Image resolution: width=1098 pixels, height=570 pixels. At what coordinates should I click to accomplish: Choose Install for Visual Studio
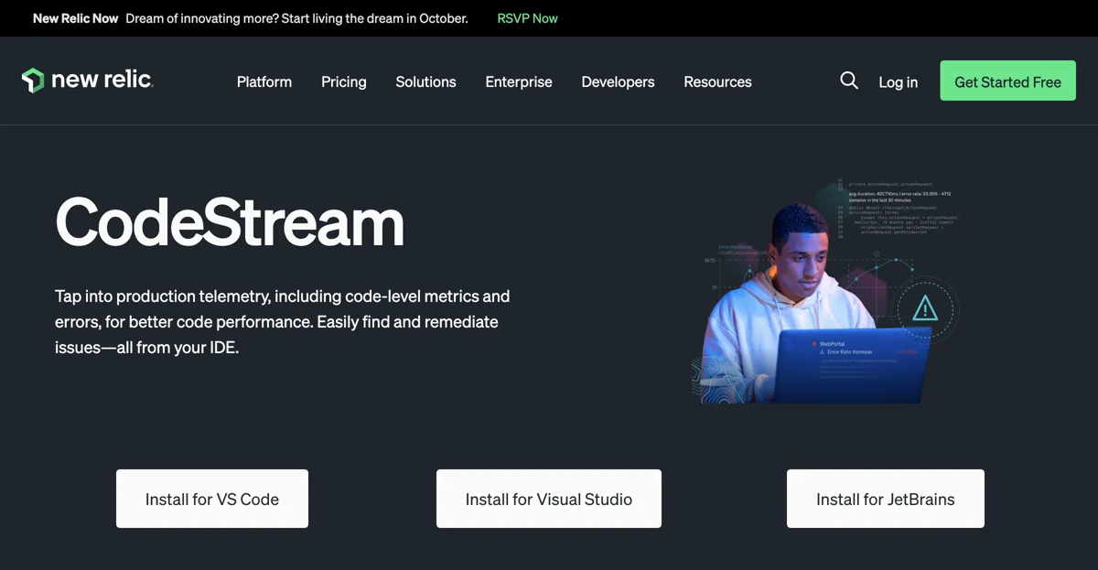548,500
